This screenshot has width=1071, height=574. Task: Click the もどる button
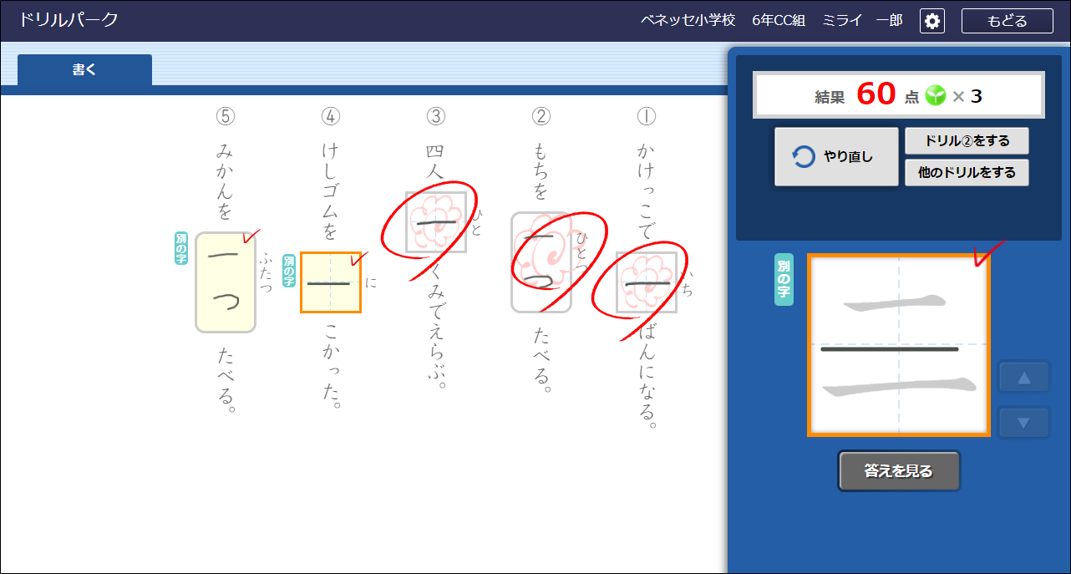[1007, 21]
